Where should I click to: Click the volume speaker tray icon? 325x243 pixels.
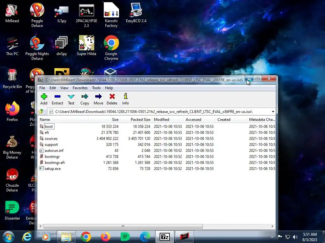click(295, 237)
